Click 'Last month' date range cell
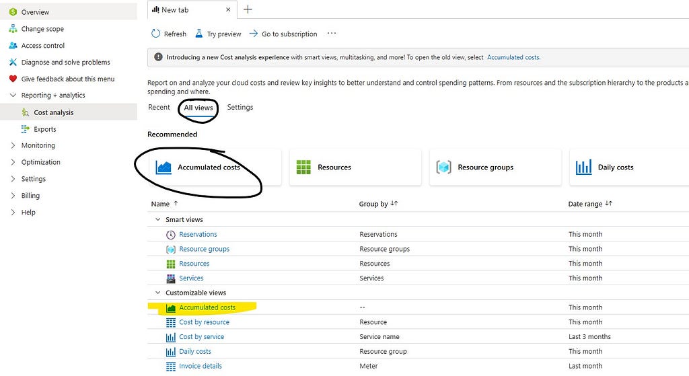Viewport: 689px width, 376px height. point(585,366)
